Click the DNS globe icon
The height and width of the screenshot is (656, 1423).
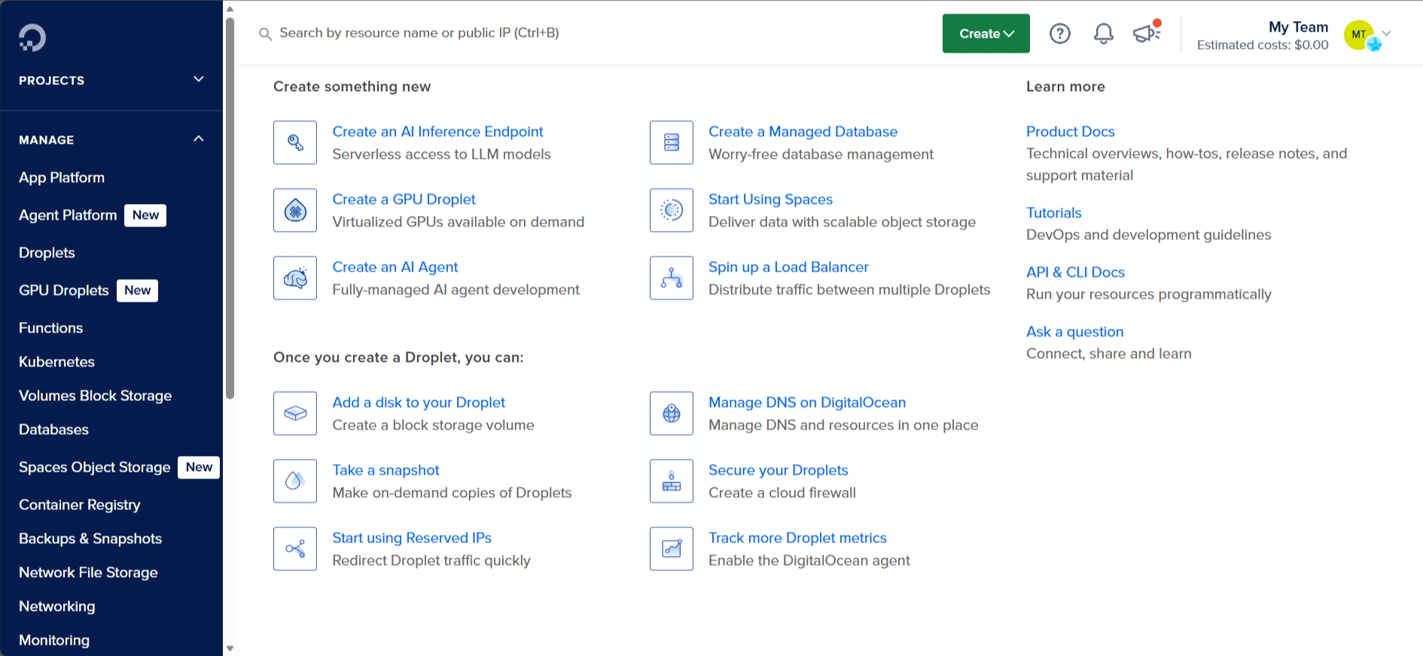pos(672,413)
